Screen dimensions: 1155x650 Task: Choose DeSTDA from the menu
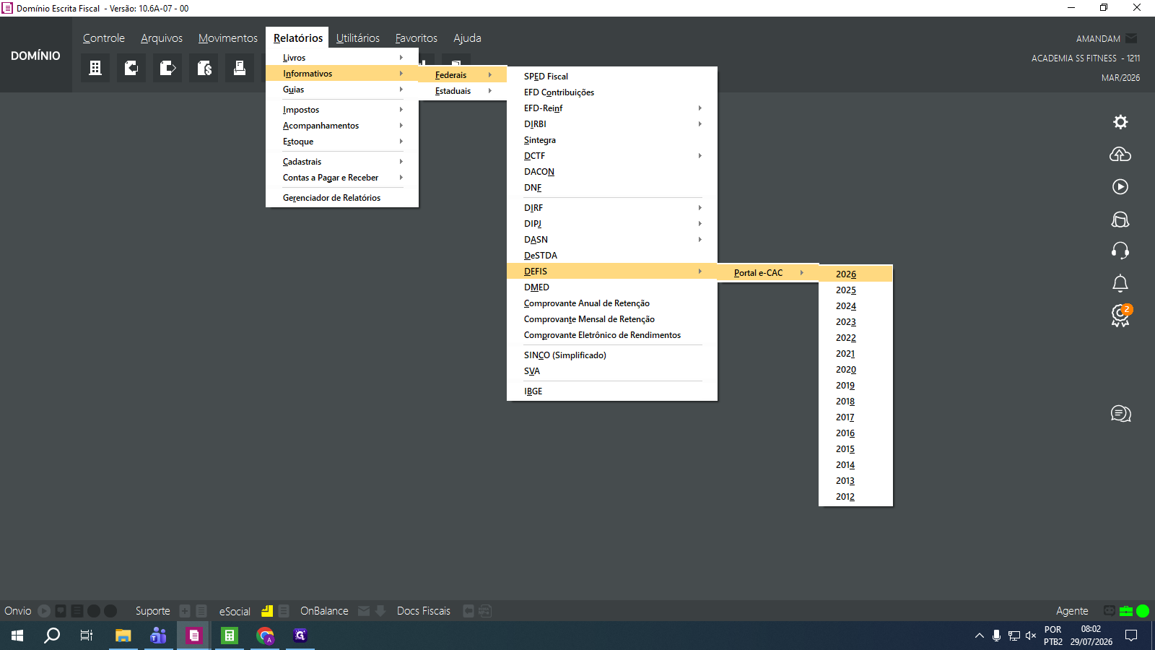[612, 256]
